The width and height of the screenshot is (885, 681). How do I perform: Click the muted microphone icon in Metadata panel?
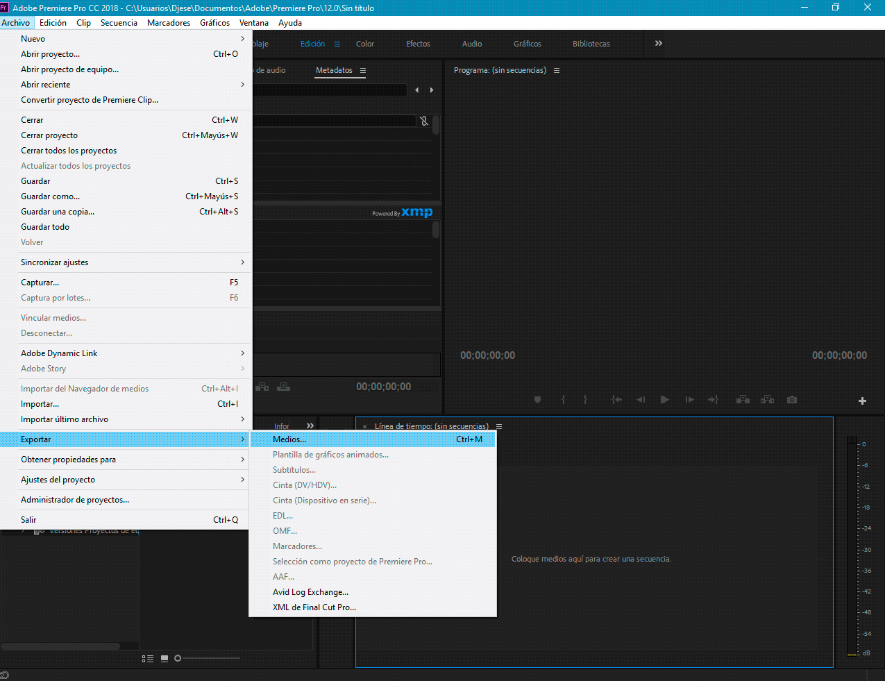click(424, 121)
